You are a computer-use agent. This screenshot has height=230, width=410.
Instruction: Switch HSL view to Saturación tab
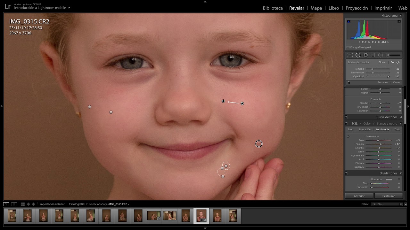tap(365, 130)
